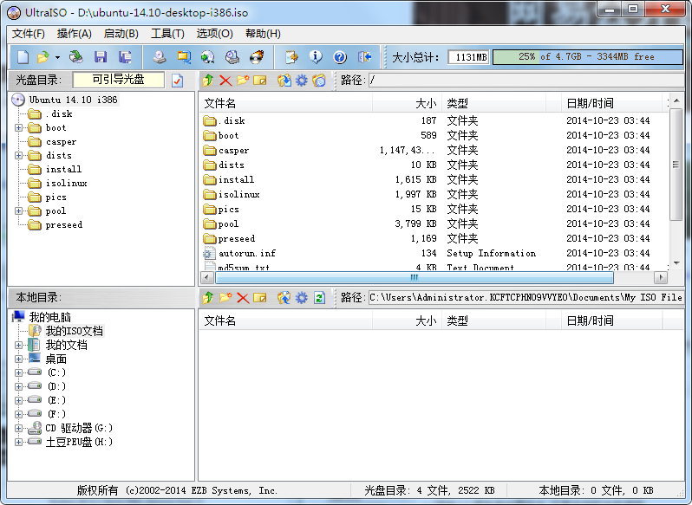Image resolution: width=692 pixels, height=505 pixels.
Task: Click the disc path field showing /
Action: pyautogui.click(x=526, y=81)
